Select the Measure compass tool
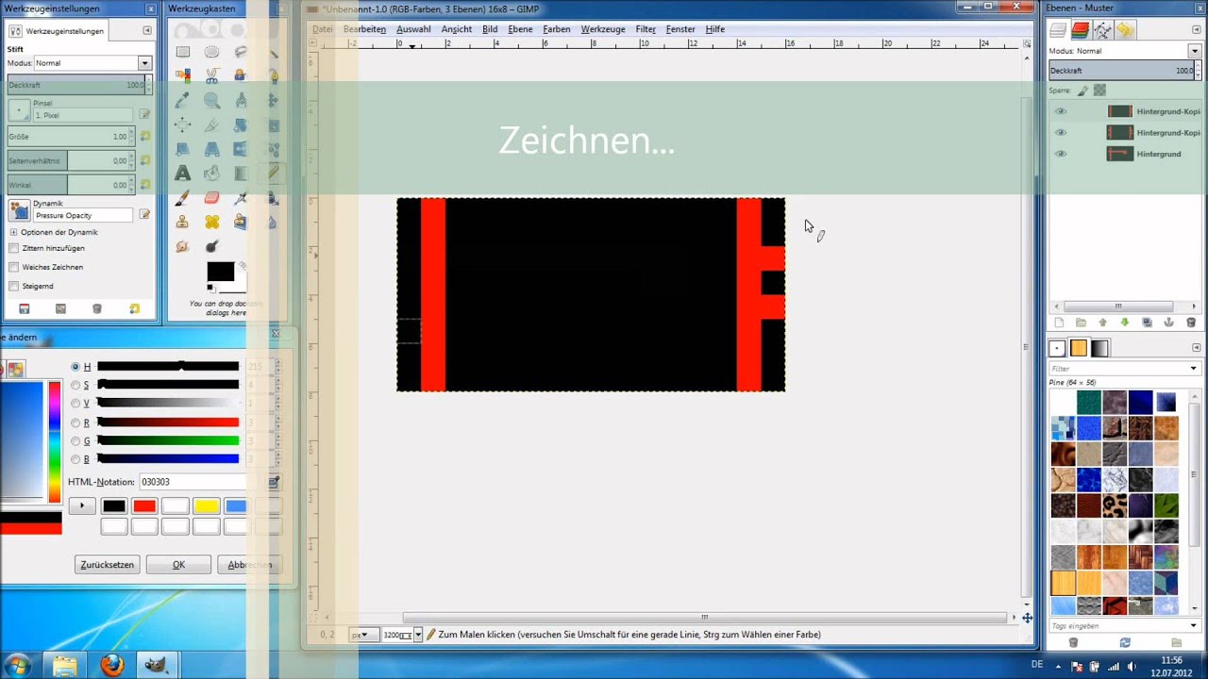1208x679 pixels. pos(241,99)
